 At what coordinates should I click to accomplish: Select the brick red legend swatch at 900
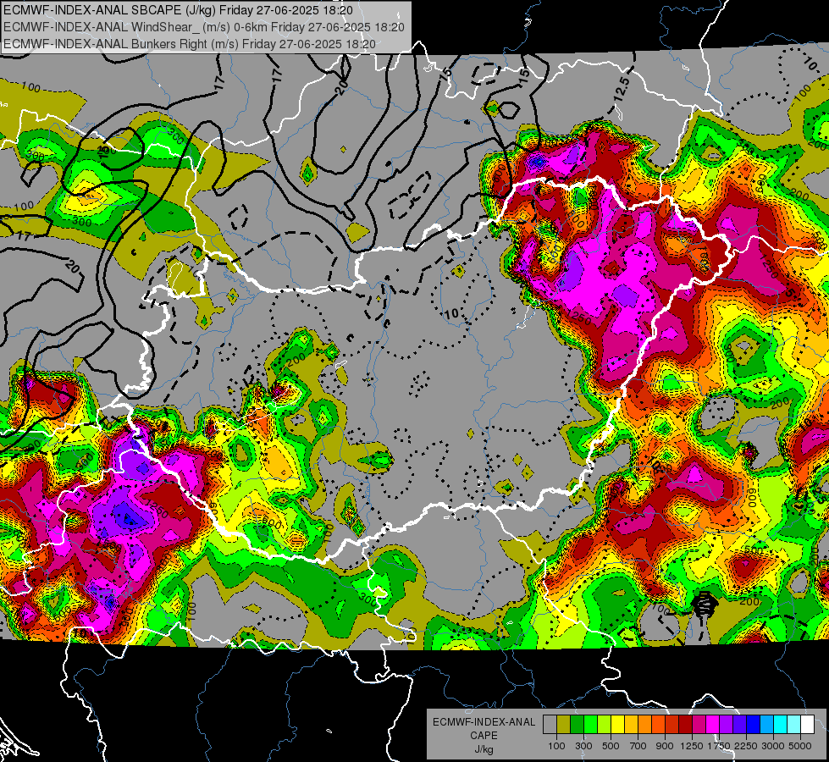click(672, 725)
